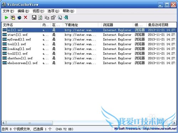Close the VideoCacheView window
The width and height of the screenshot is (178, 133).
[x=173, y=5]
